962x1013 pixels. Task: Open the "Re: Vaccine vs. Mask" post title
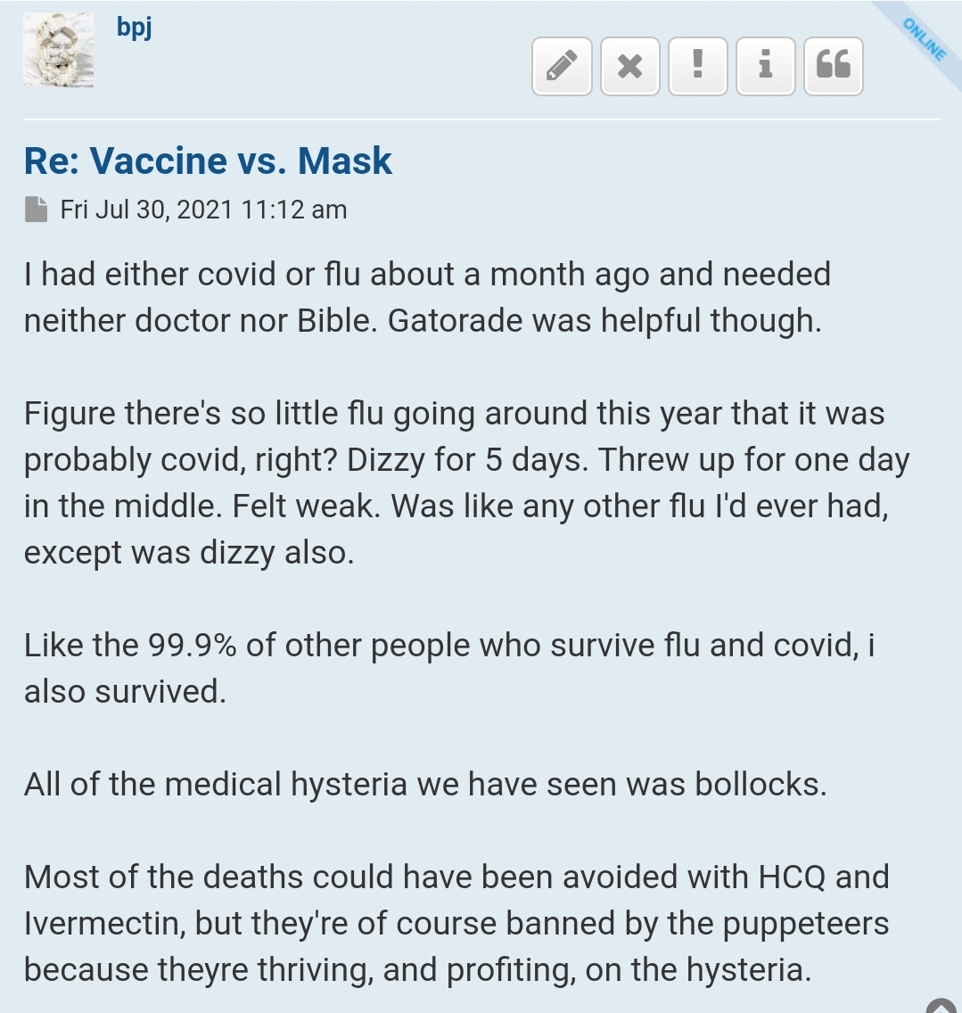pyautogui.click(x=208, y=161)
